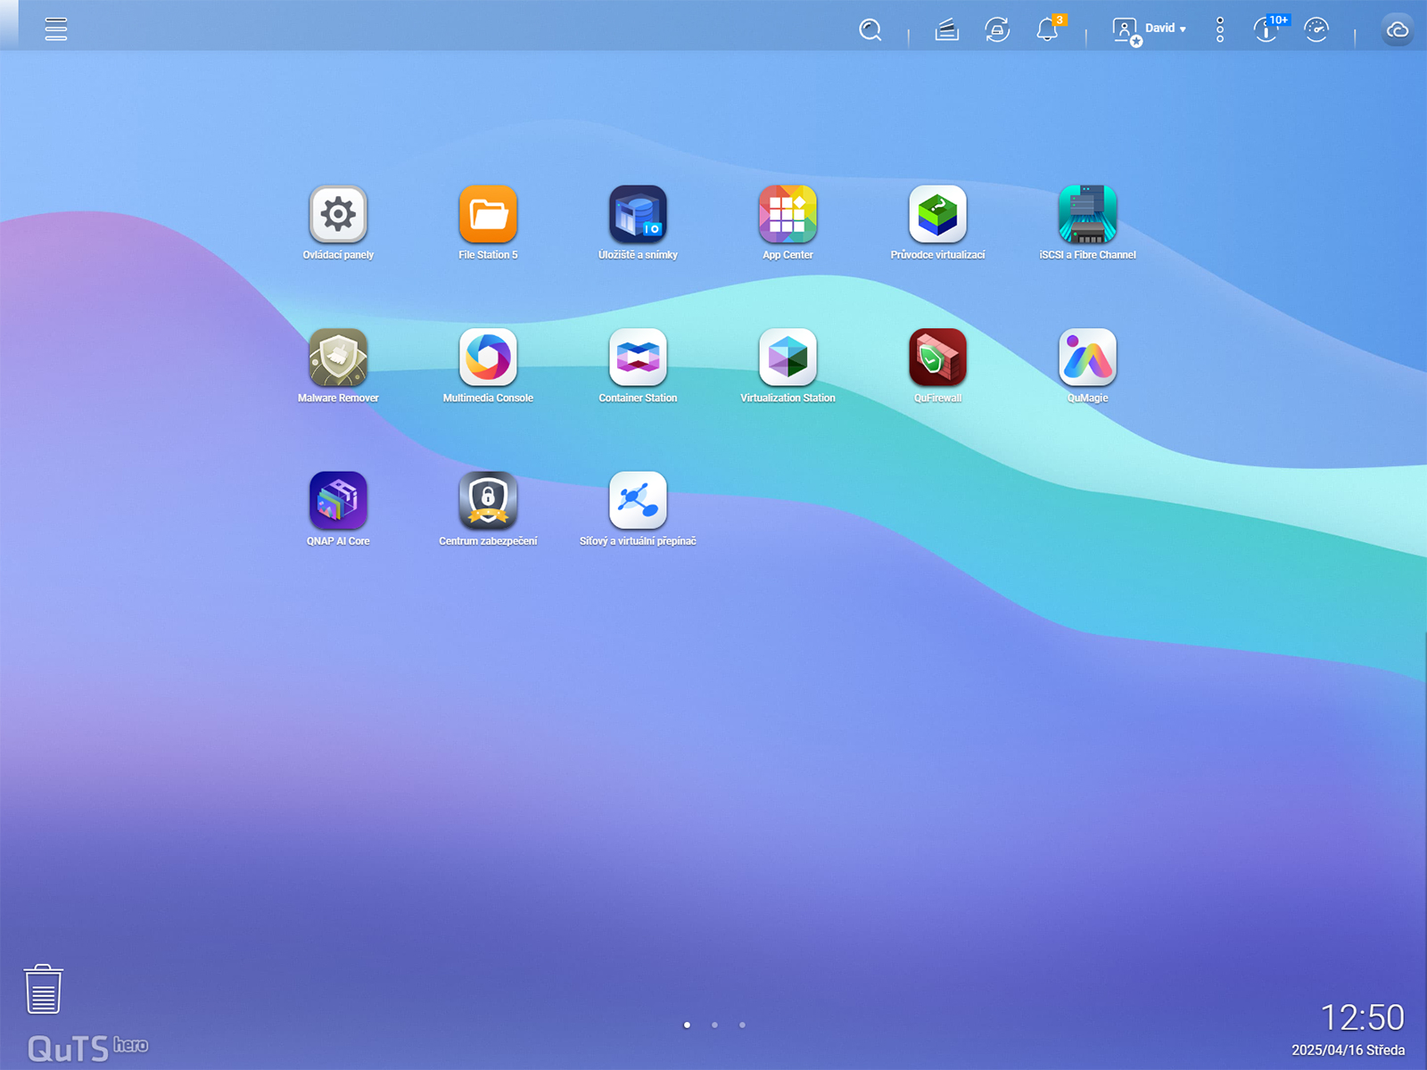1427x1070 pixels.
Task: Open the three-dot more options menu
Action: [1220, 29]
